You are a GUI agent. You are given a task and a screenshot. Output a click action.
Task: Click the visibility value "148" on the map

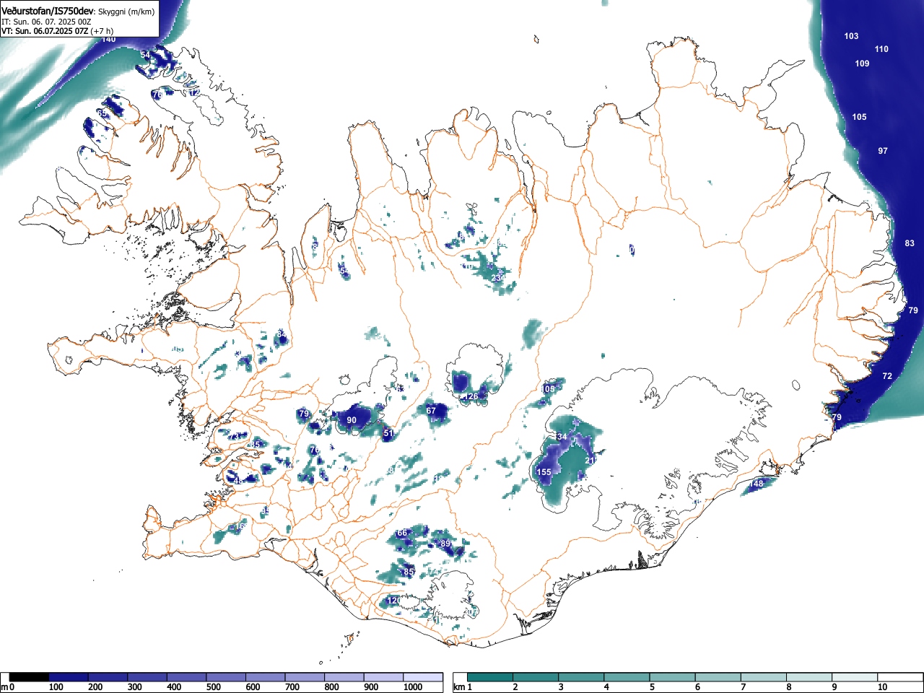point(756,484)
